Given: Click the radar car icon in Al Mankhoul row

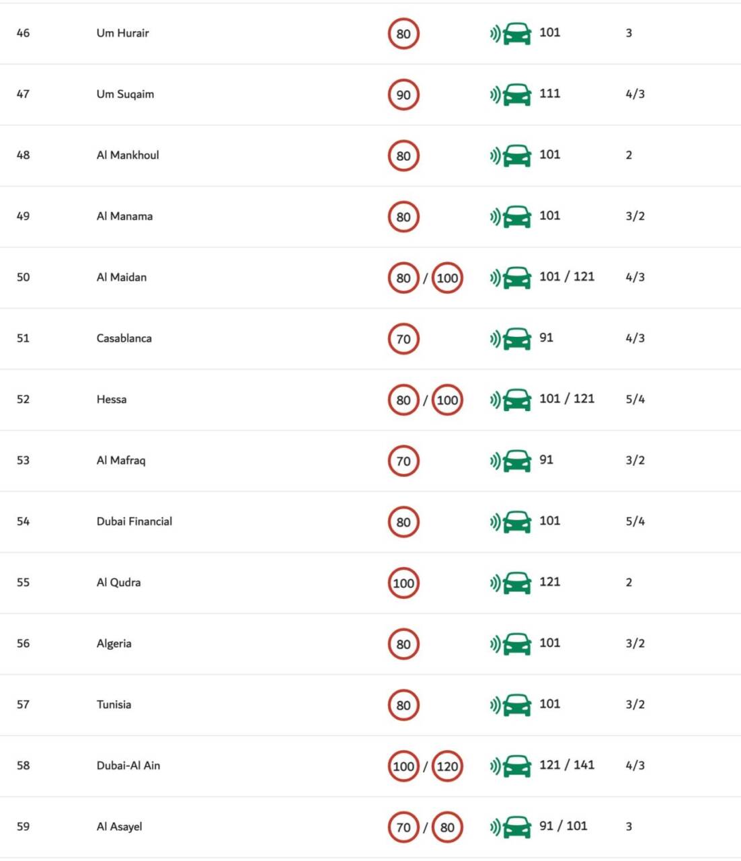Looking at the screenshot, I should [510, 155].
